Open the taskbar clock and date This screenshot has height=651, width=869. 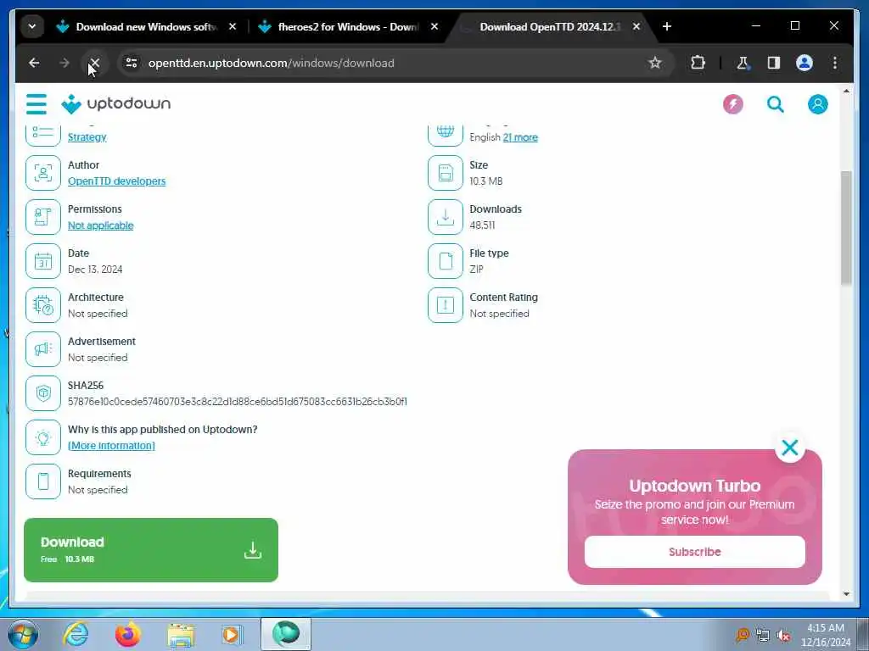826,635
